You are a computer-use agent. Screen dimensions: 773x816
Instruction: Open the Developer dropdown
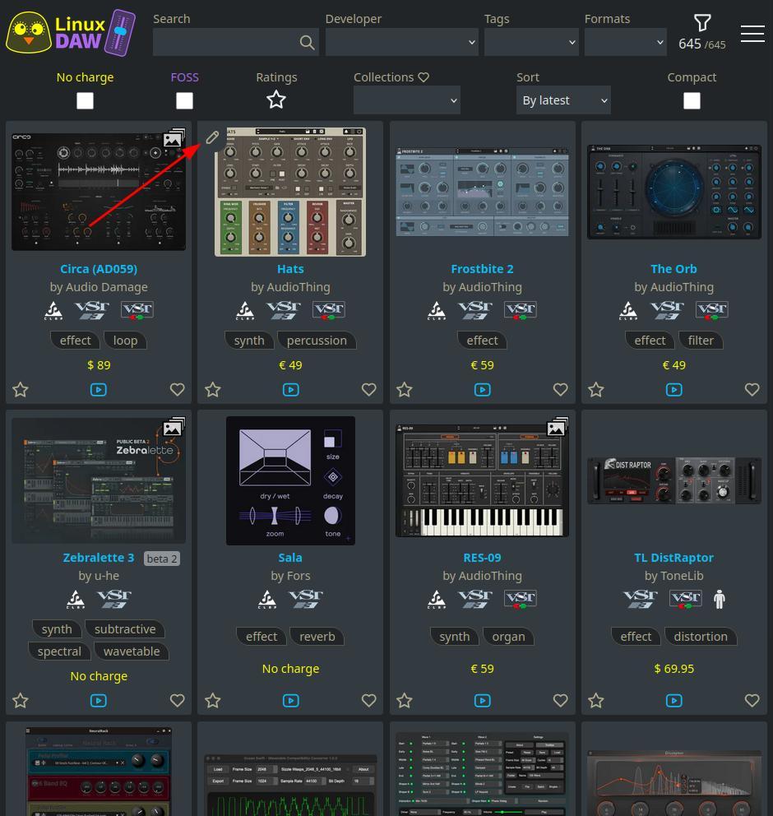[x=401, y=42]
